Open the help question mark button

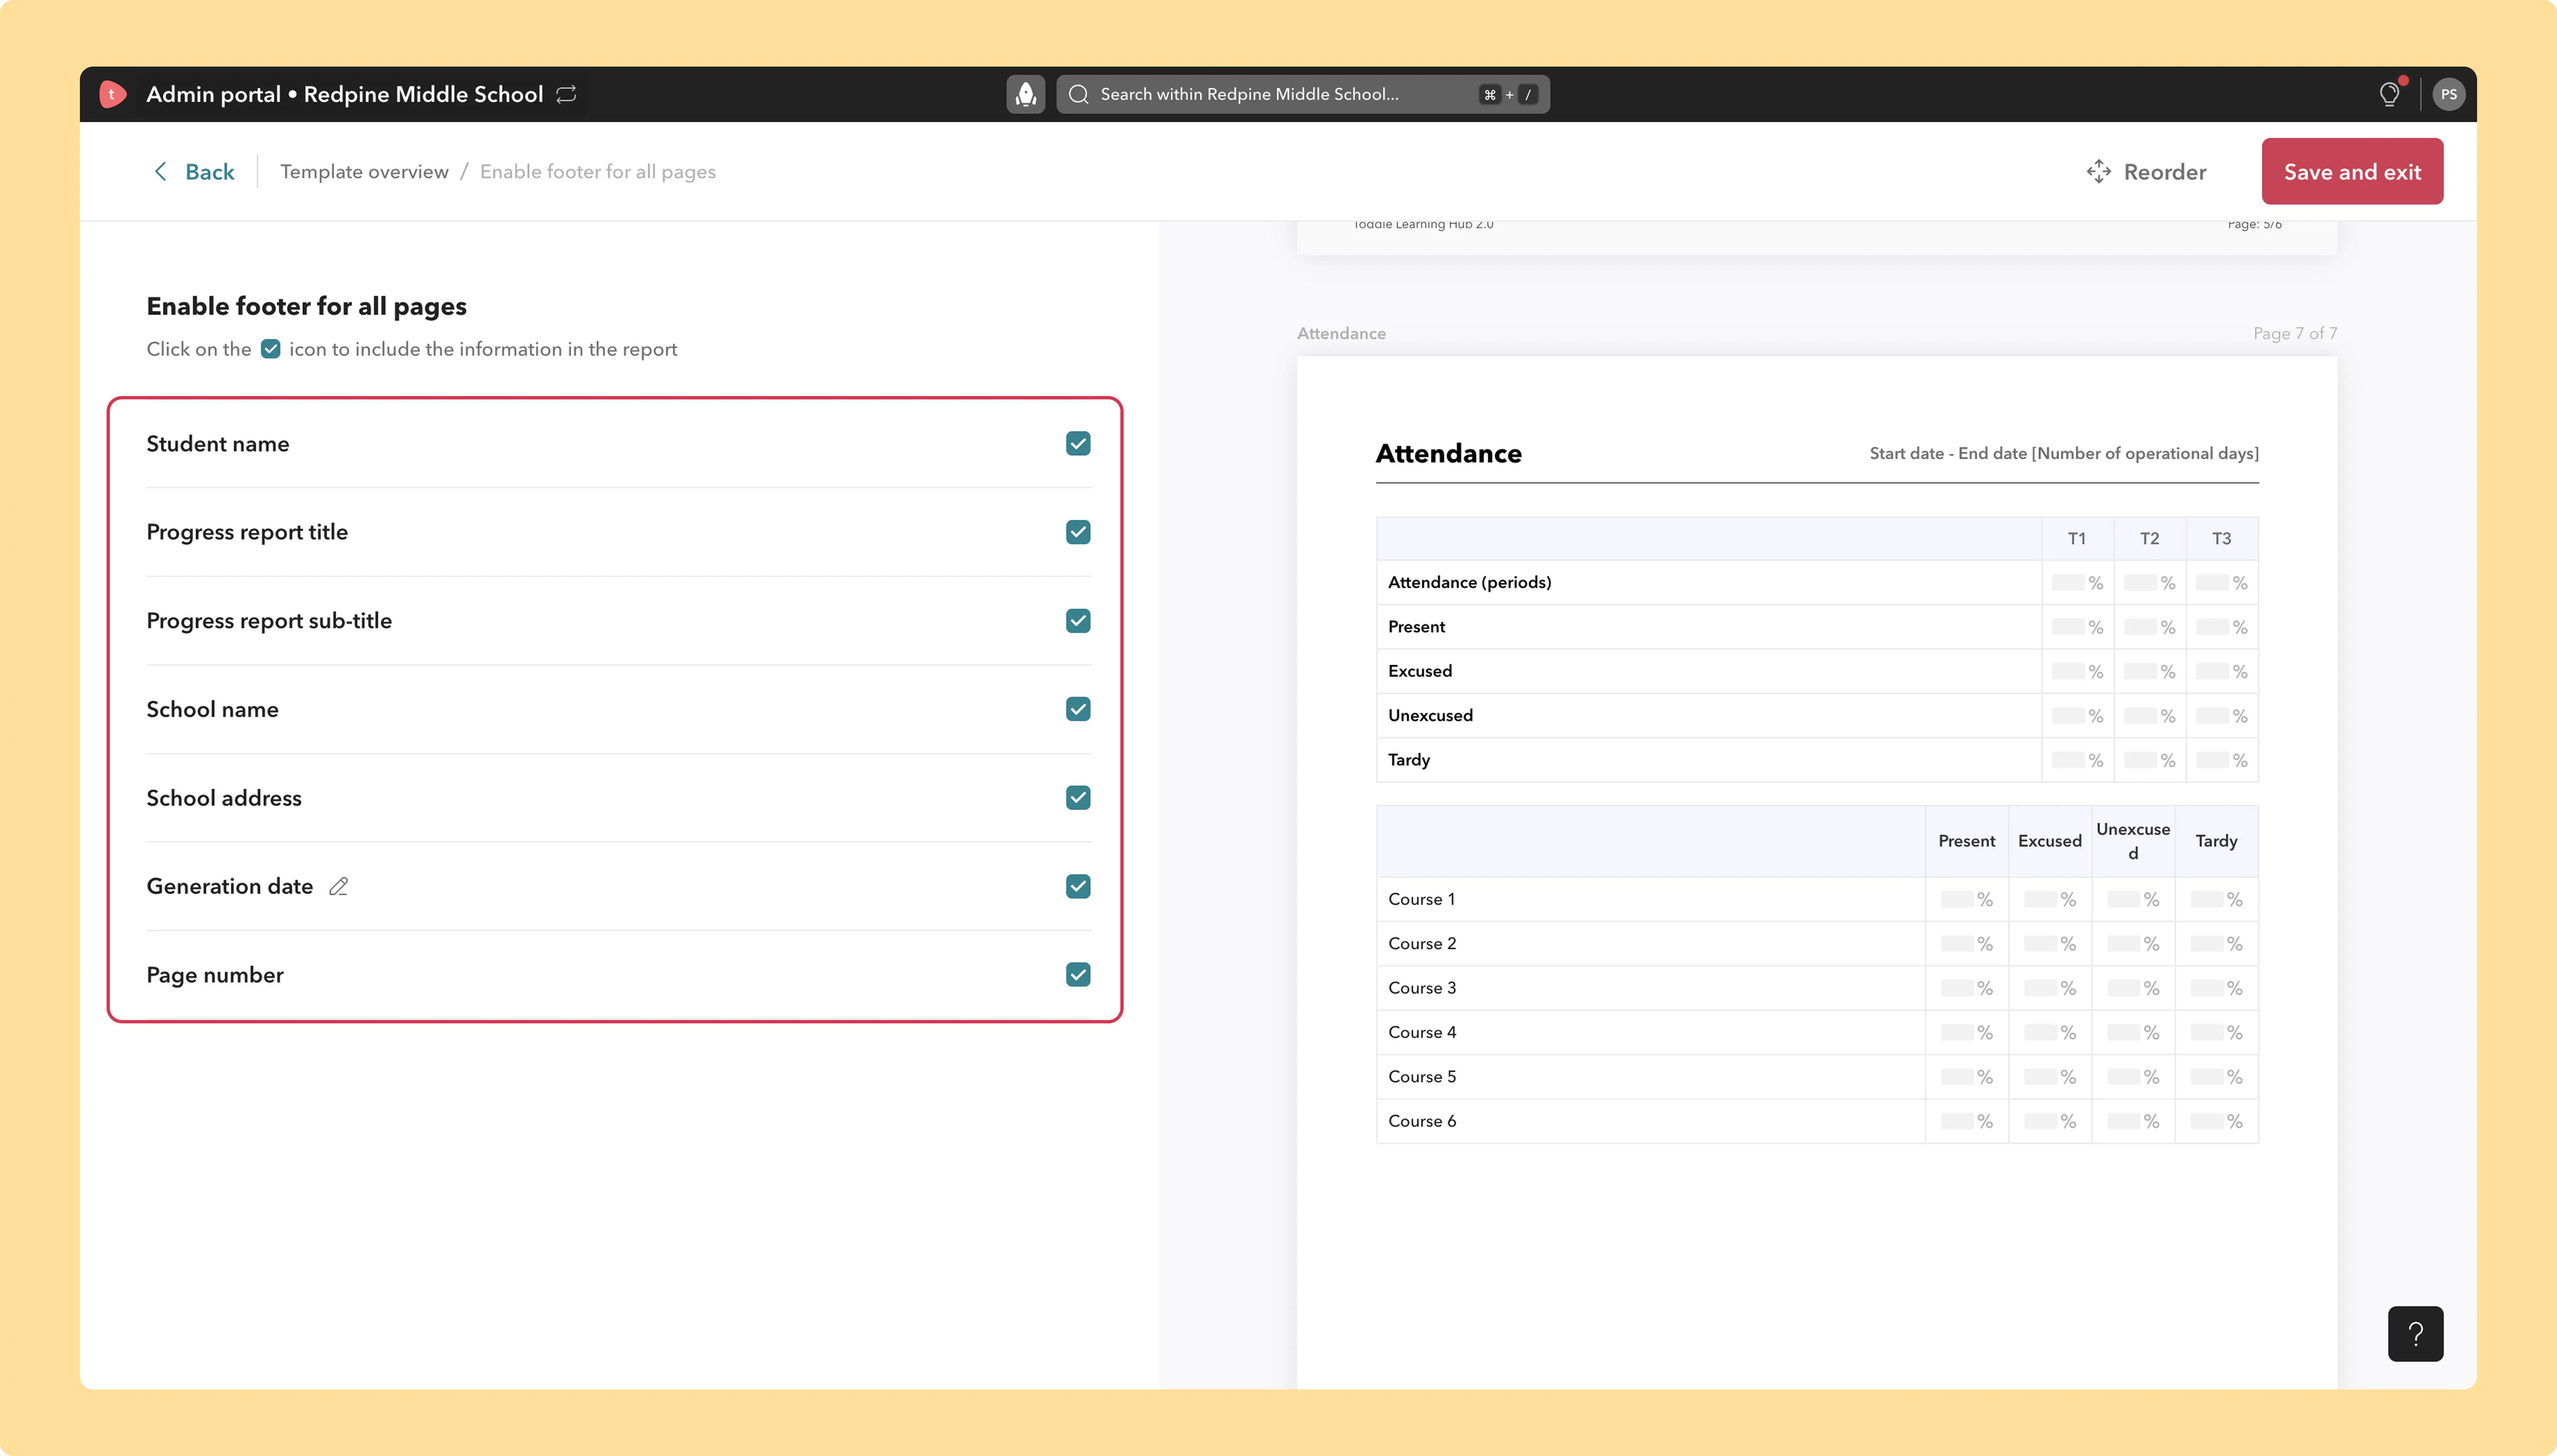click(2415, 1334)
